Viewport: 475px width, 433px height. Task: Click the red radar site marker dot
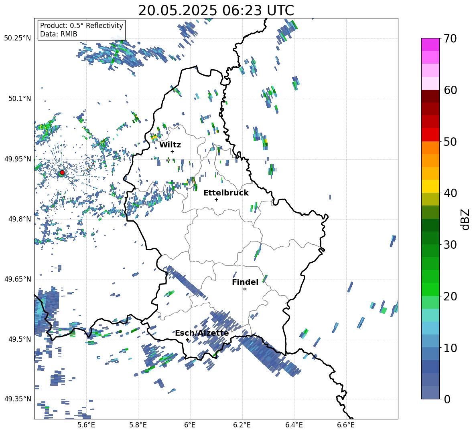[x=62, y=173]
